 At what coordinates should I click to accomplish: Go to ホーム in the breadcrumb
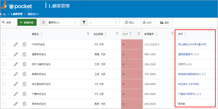click(x=3, y=14)
